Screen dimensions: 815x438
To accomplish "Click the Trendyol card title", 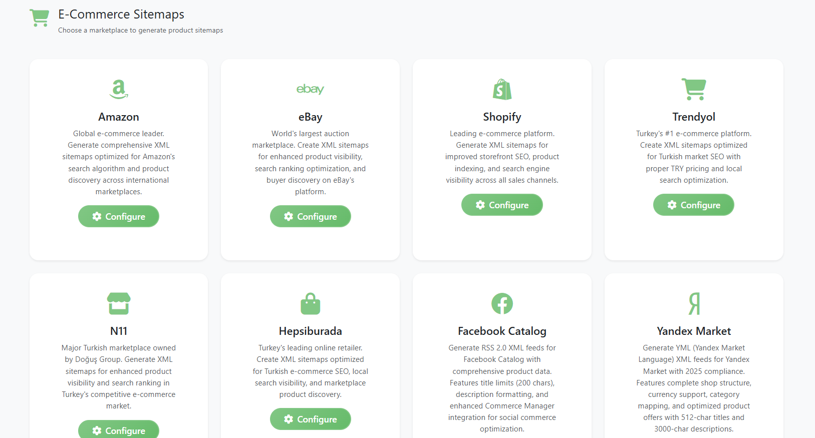I will [x=694, y=117].
